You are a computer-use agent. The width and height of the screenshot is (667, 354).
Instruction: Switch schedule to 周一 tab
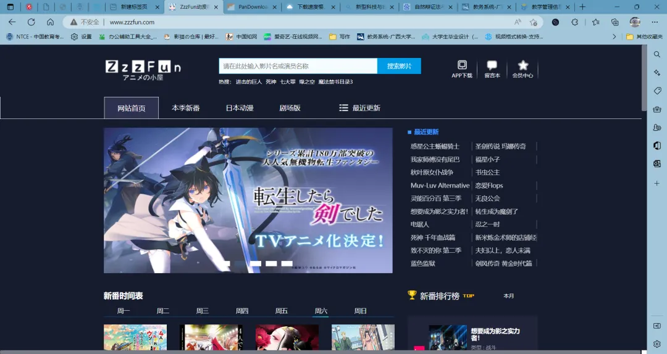point(124,311)
